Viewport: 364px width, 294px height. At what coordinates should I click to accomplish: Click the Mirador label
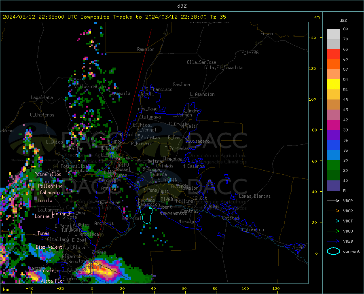click(x=187, y=222)
